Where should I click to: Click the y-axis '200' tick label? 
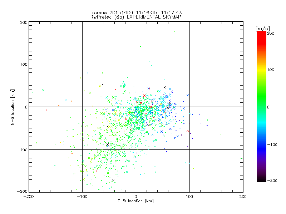pos(24,22)
